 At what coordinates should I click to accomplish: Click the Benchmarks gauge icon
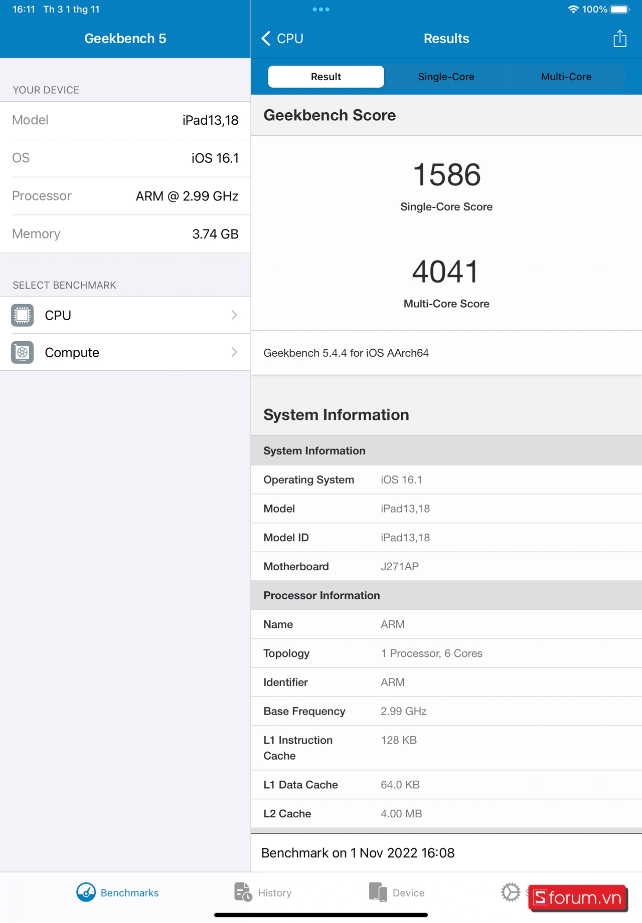86,892
